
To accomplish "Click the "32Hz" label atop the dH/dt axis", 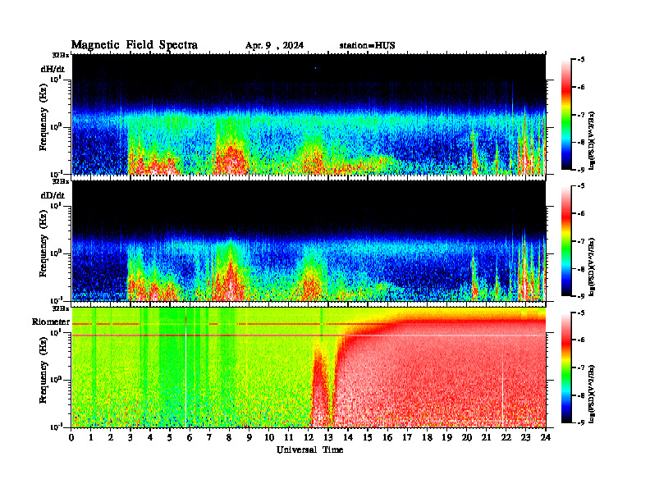I will point(61,55).
